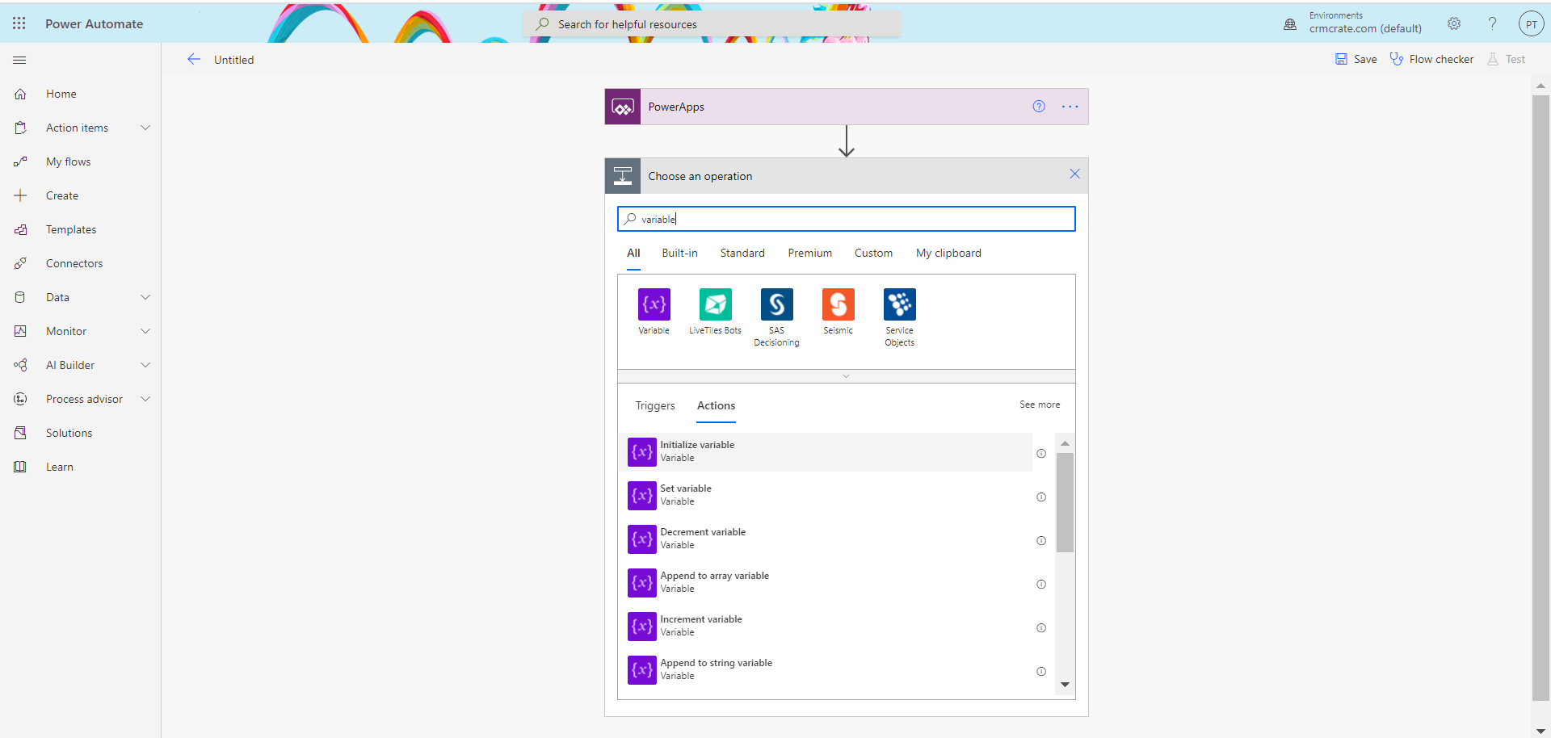This screenshot has height=738, width=1551.
Task: Select the SAS Decisioning connector
Action: (x=776, y=304)
